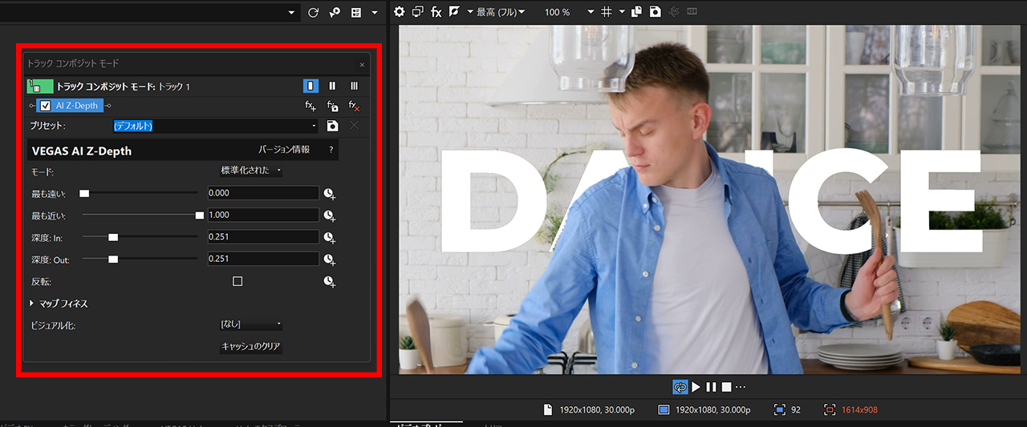Click the remove plug-in fx icon
This screenshot has height=427, width=1027.
pos(355,106)
